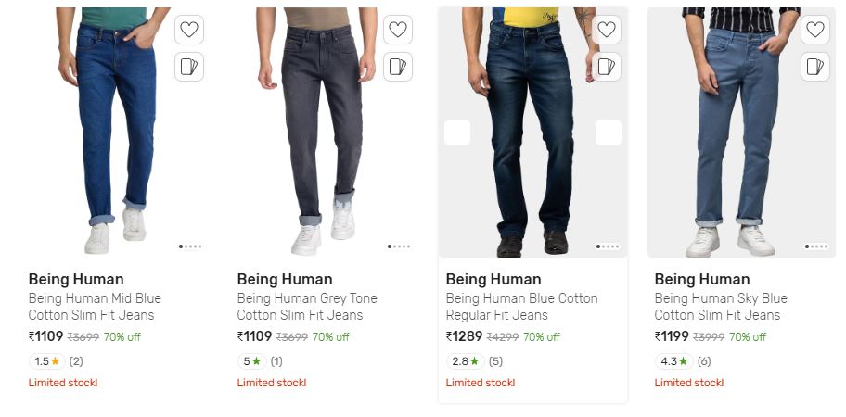Screen dimensions: 846x417
Task: View similar items for Mid Blue jeans
Action: (189, 67)
